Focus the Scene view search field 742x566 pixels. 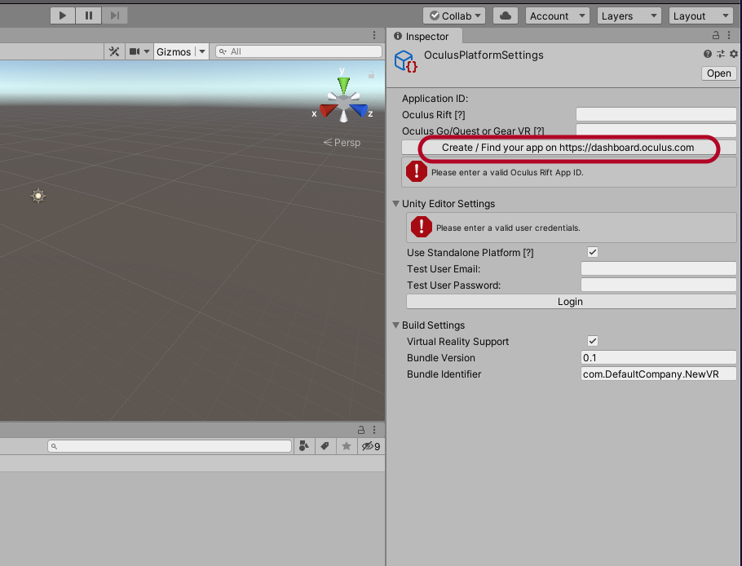298,51
